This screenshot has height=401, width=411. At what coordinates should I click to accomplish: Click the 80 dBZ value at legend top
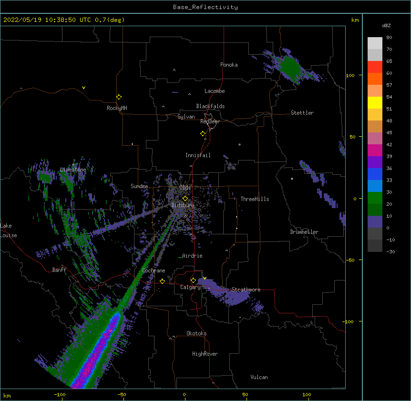click(x=389, y=38)
